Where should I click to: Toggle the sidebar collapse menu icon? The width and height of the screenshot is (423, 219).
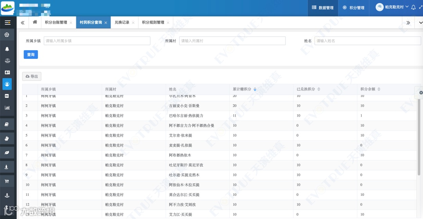coord(7,23)
